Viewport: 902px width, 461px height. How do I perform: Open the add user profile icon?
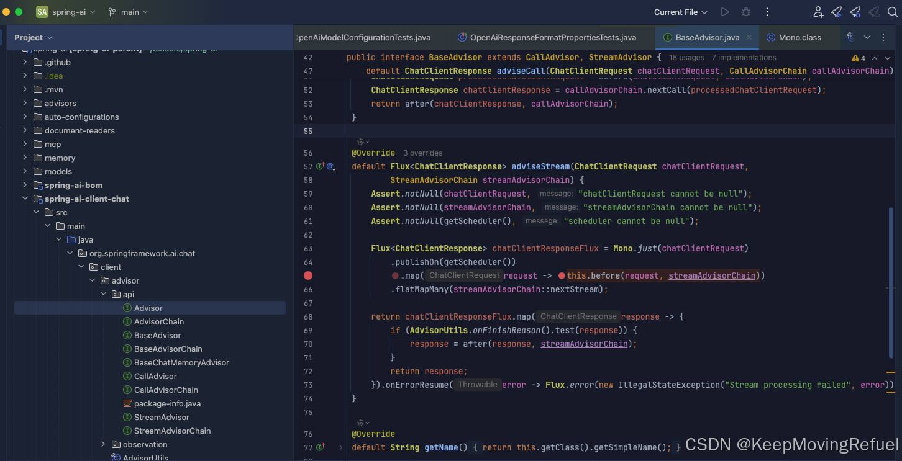[819, 12]
